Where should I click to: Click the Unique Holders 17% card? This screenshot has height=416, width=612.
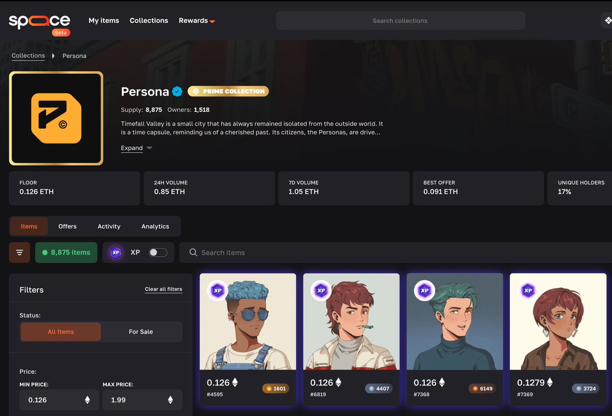pos(580,188)
